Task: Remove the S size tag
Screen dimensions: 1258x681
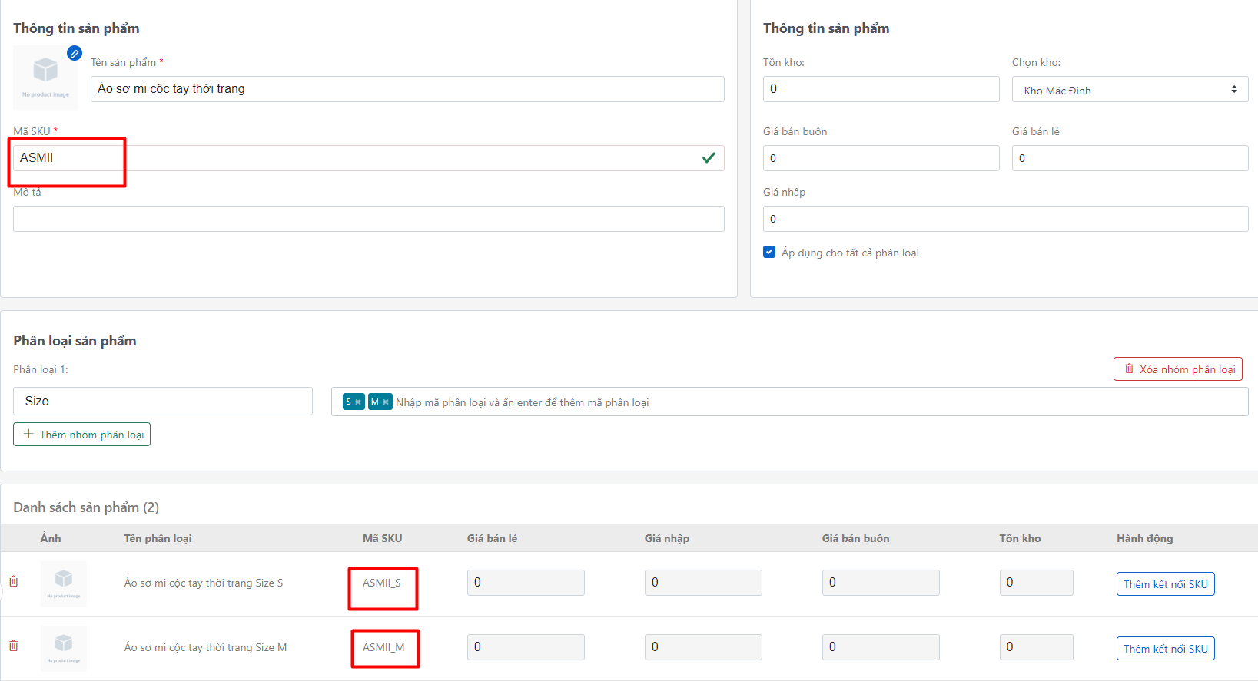Action: 358,402
